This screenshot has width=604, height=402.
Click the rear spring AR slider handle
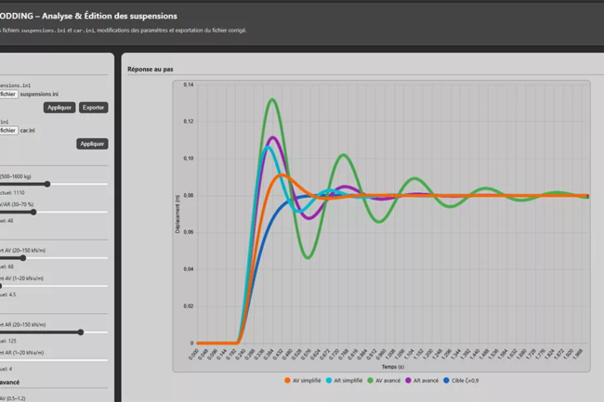point(81,332)
